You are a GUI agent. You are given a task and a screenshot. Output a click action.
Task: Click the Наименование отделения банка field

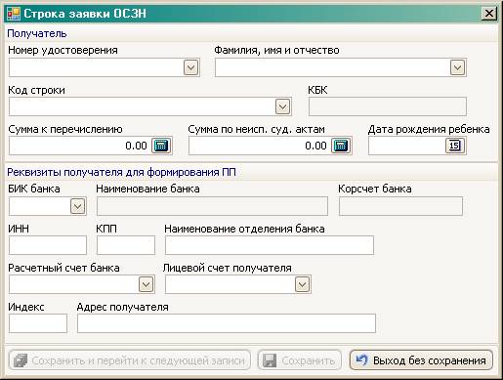(270, 245)
